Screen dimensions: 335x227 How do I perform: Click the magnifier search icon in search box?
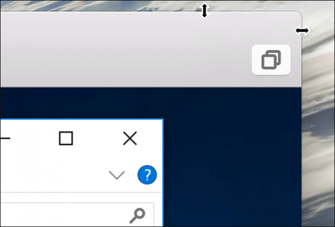[137, 215]
